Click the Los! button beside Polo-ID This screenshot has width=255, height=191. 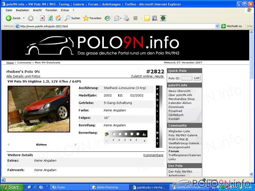click(x=197, y=78)
